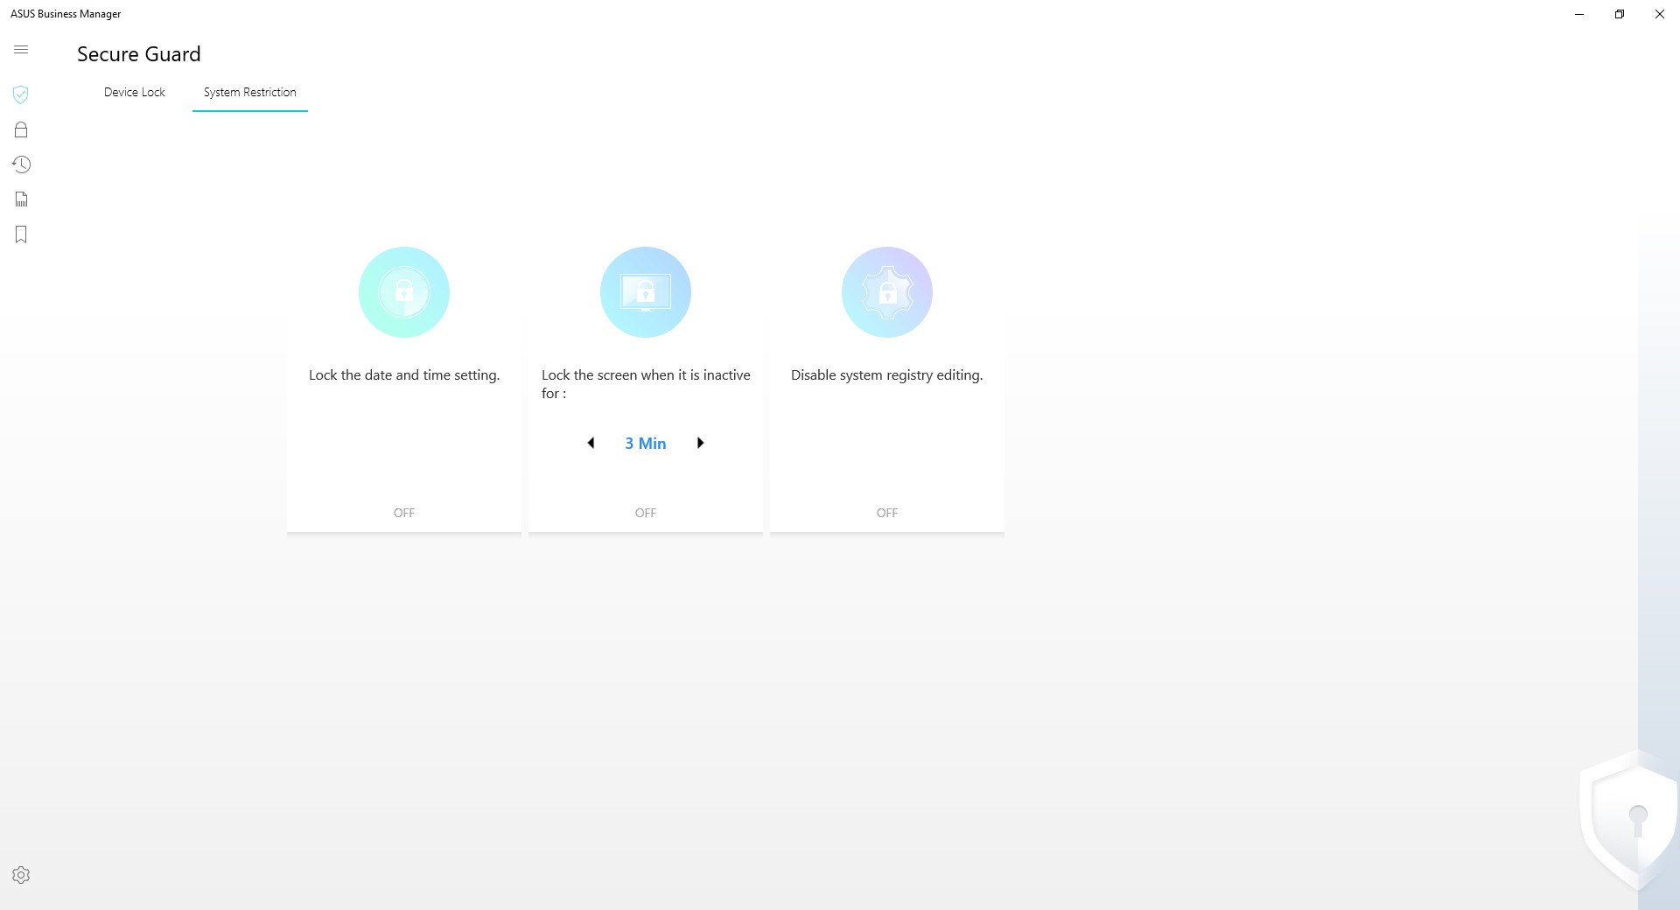Toggle OFF switch for registry editing restriction
This screenshot has width=1680, height=910.
pyautogui.click(x=886, y=513)
